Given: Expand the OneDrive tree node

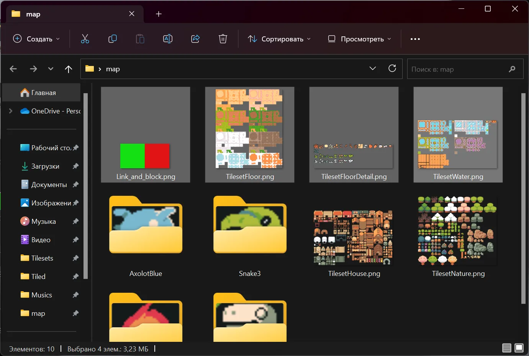Looking at the screenshot, I should (11, 111).
